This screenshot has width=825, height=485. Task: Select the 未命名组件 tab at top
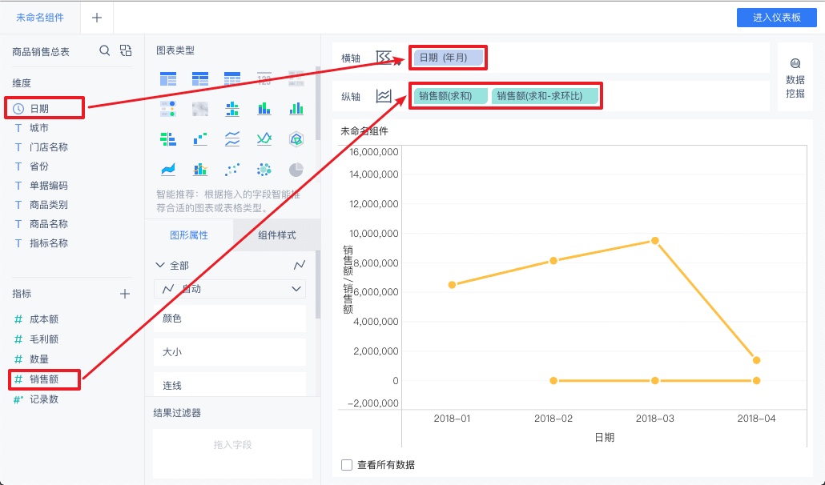tap(39, 17)
